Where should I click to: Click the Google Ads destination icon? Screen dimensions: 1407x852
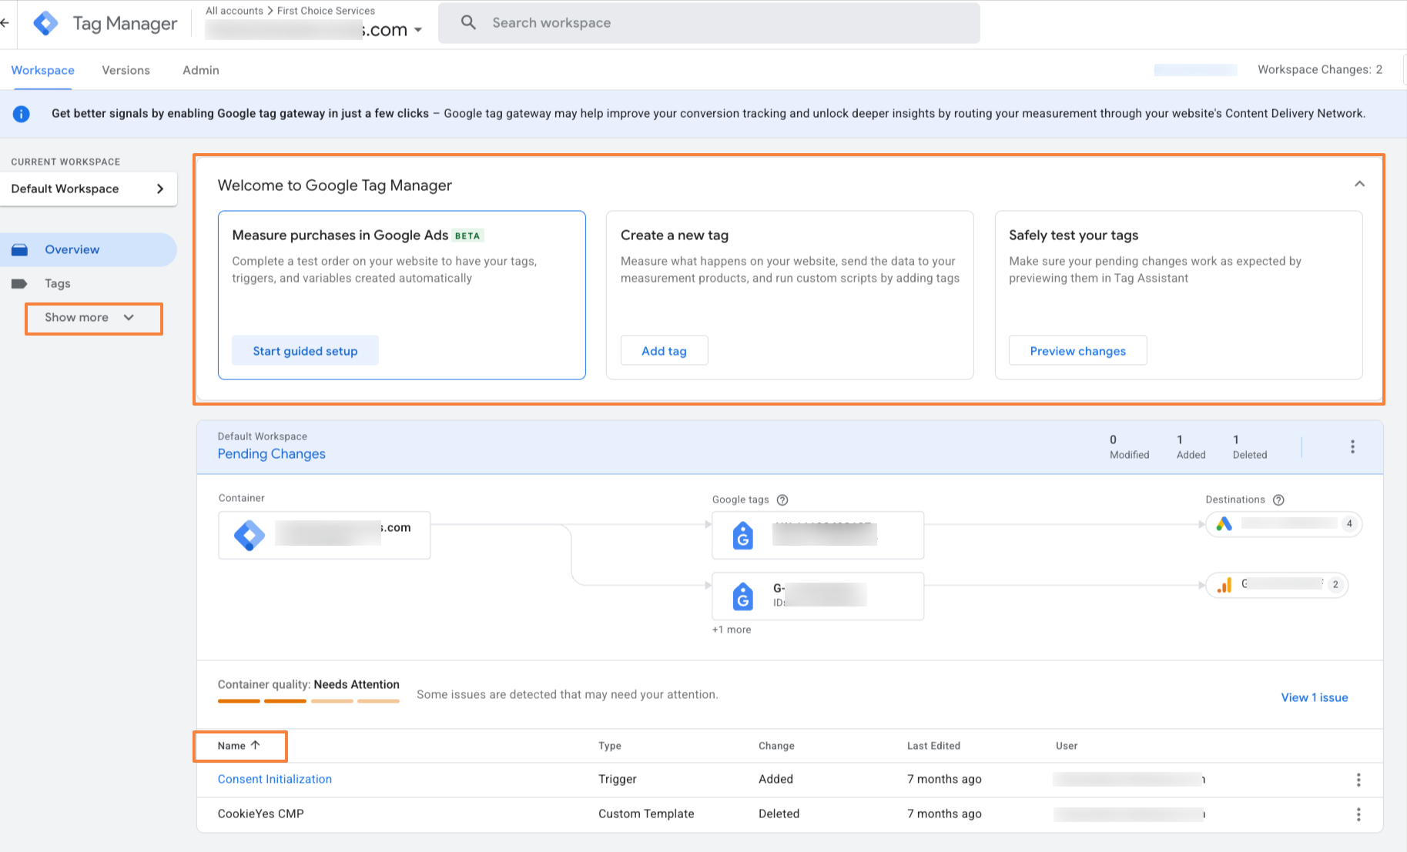(x=1224, y=524)
